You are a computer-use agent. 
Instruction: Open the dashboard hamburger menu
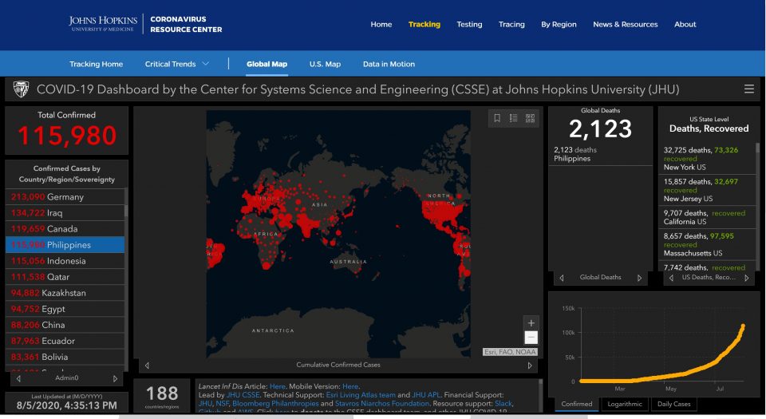pos(748,89)
